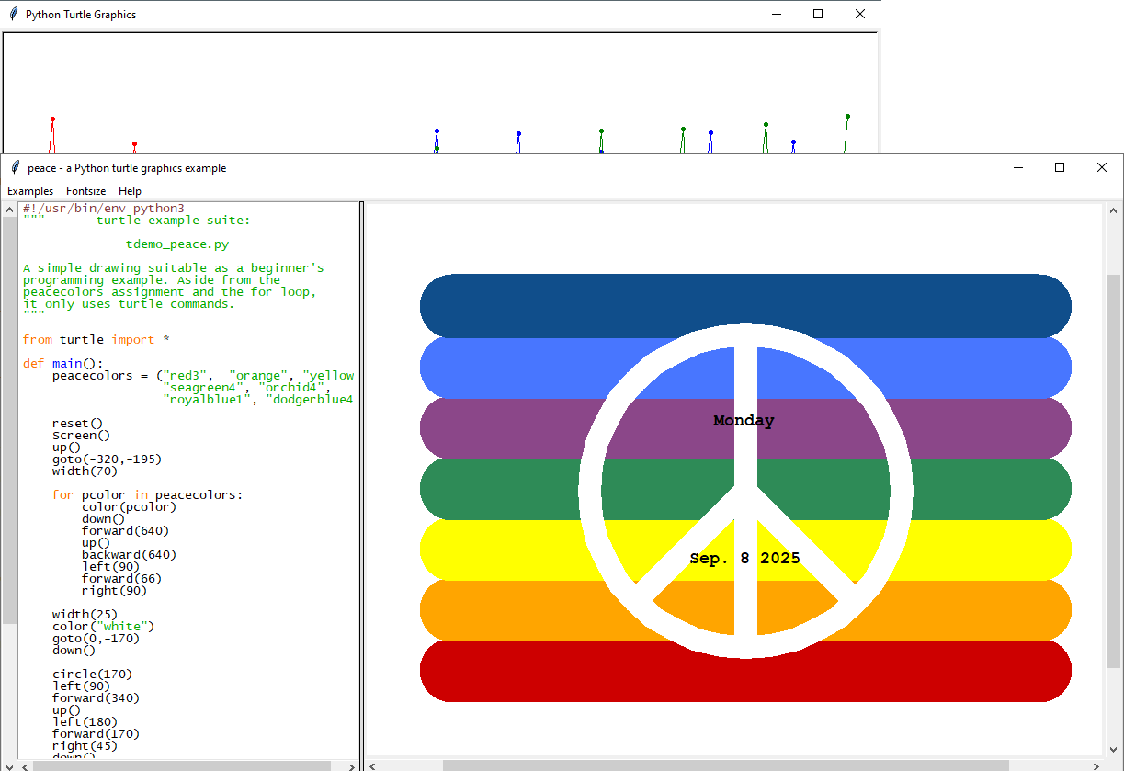Screen dimensions: 1124x771
Task: Minimize the Python Turtle Graphics window
Action: click(x=776, y=15)
